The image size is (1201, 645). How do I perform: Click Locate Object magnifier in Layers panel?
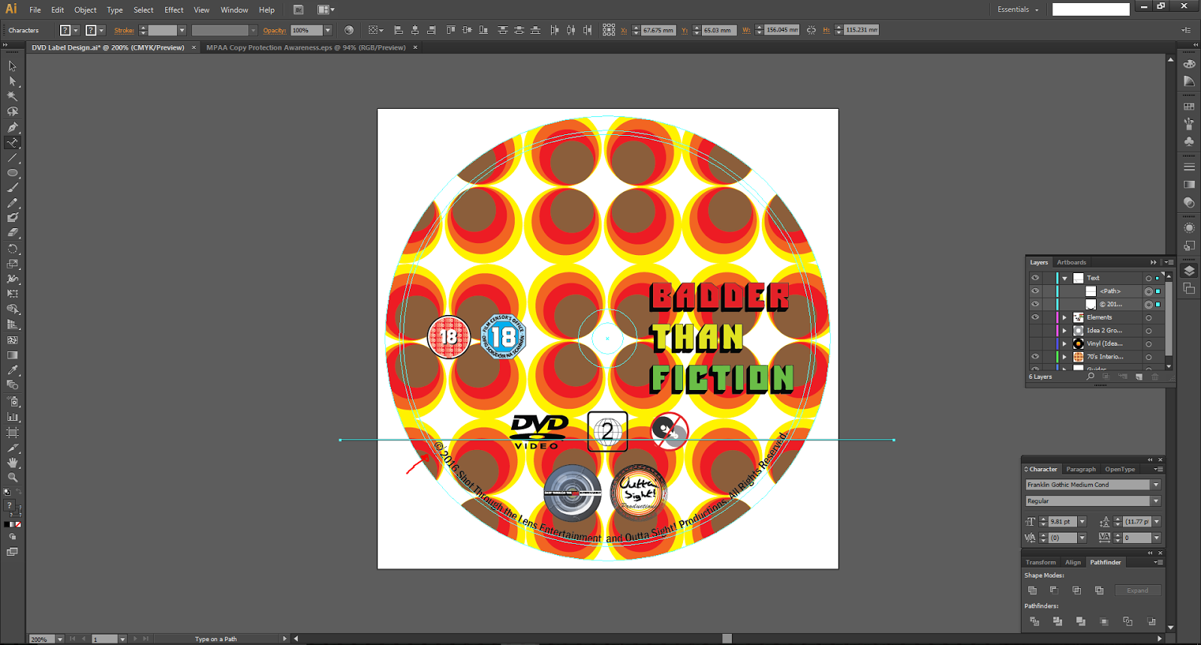pyautogui.click(x=1091, y=376)
